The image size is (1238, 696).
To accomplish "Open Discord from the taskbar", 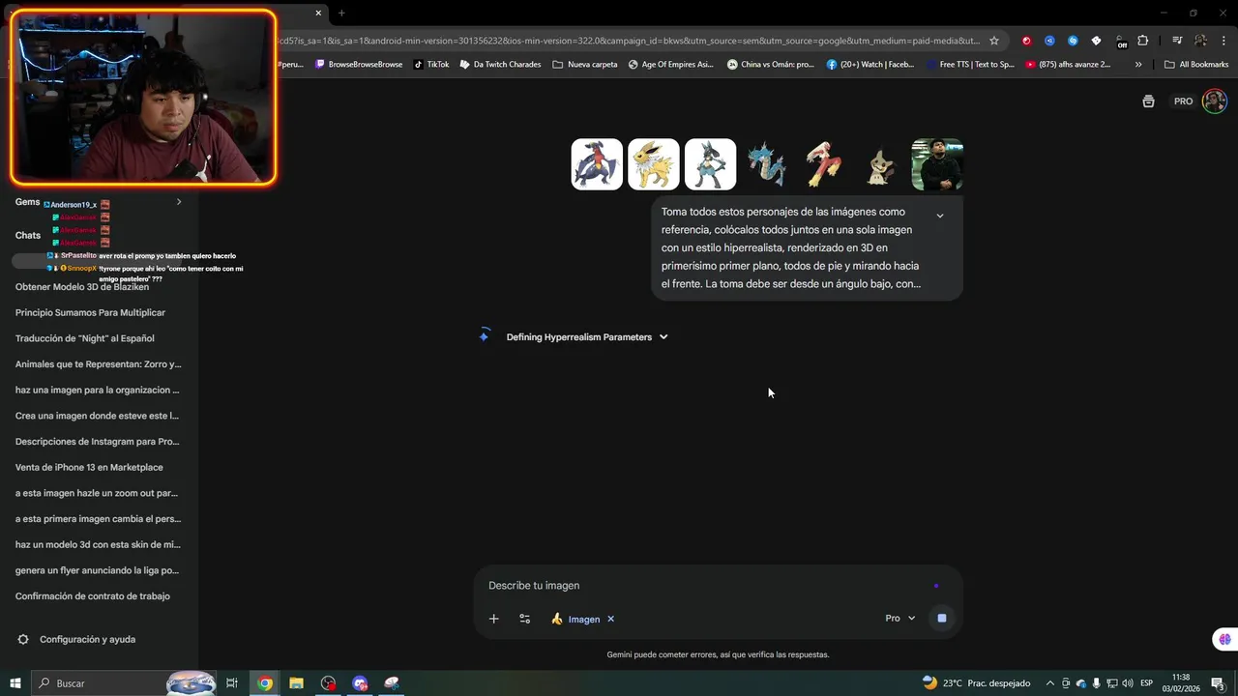I will [x=361, y=683].
